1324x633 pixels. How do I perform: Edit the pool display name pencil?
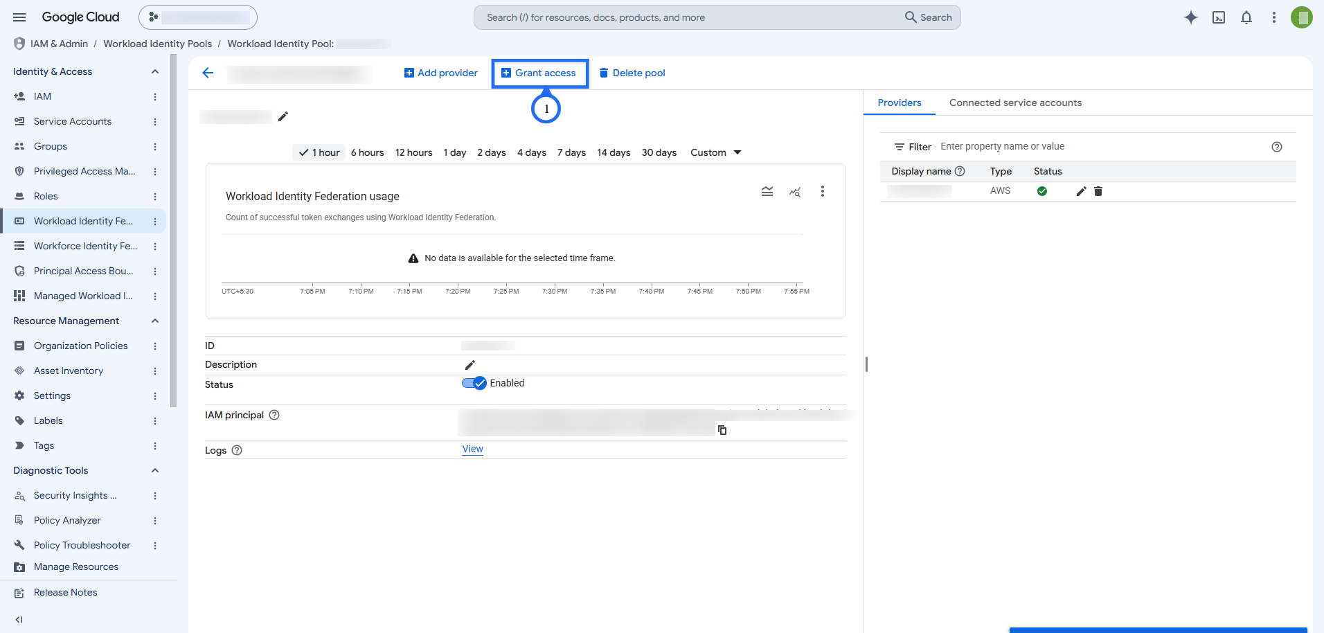click(x=283, y=116)
